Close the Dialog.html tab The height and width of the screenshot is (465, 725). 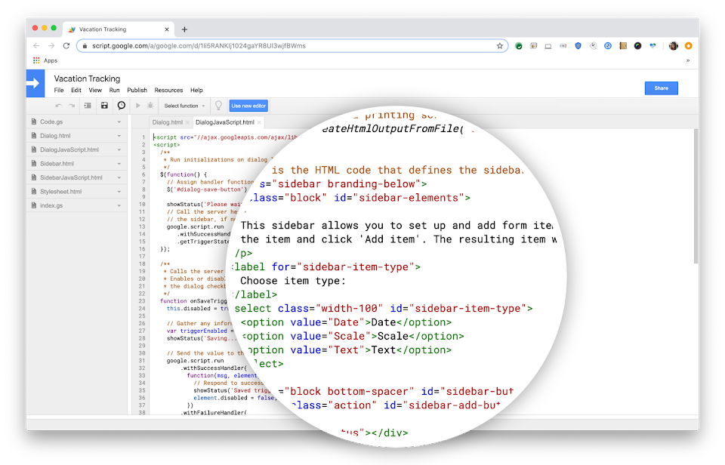188,122
